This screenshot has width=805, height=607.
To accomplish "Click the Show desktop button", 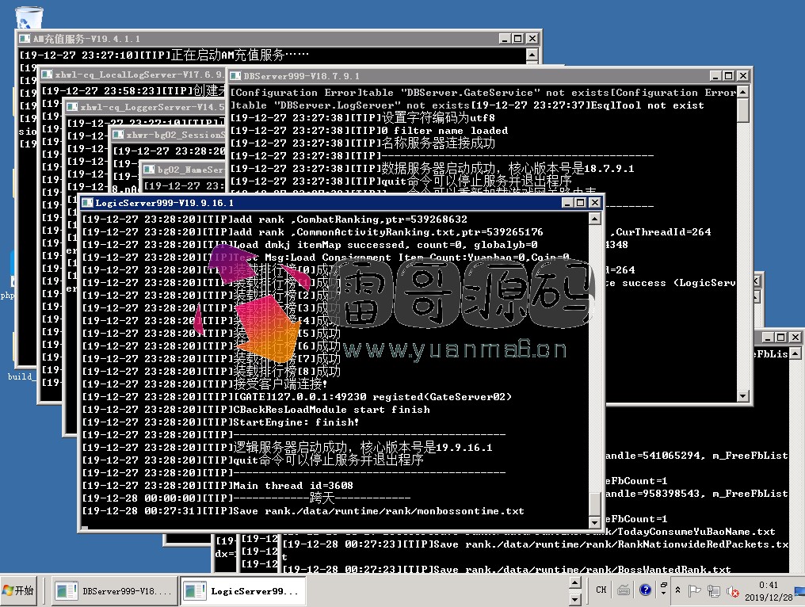I will [x=800, y=590].
